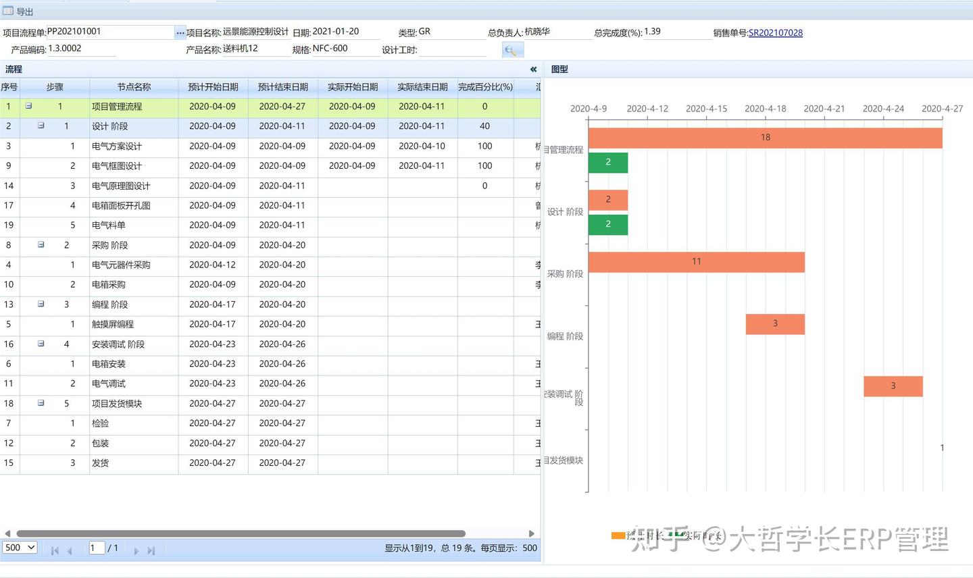
Task: Sort by 完成百分比(%) column header
Action: point(485,87)
